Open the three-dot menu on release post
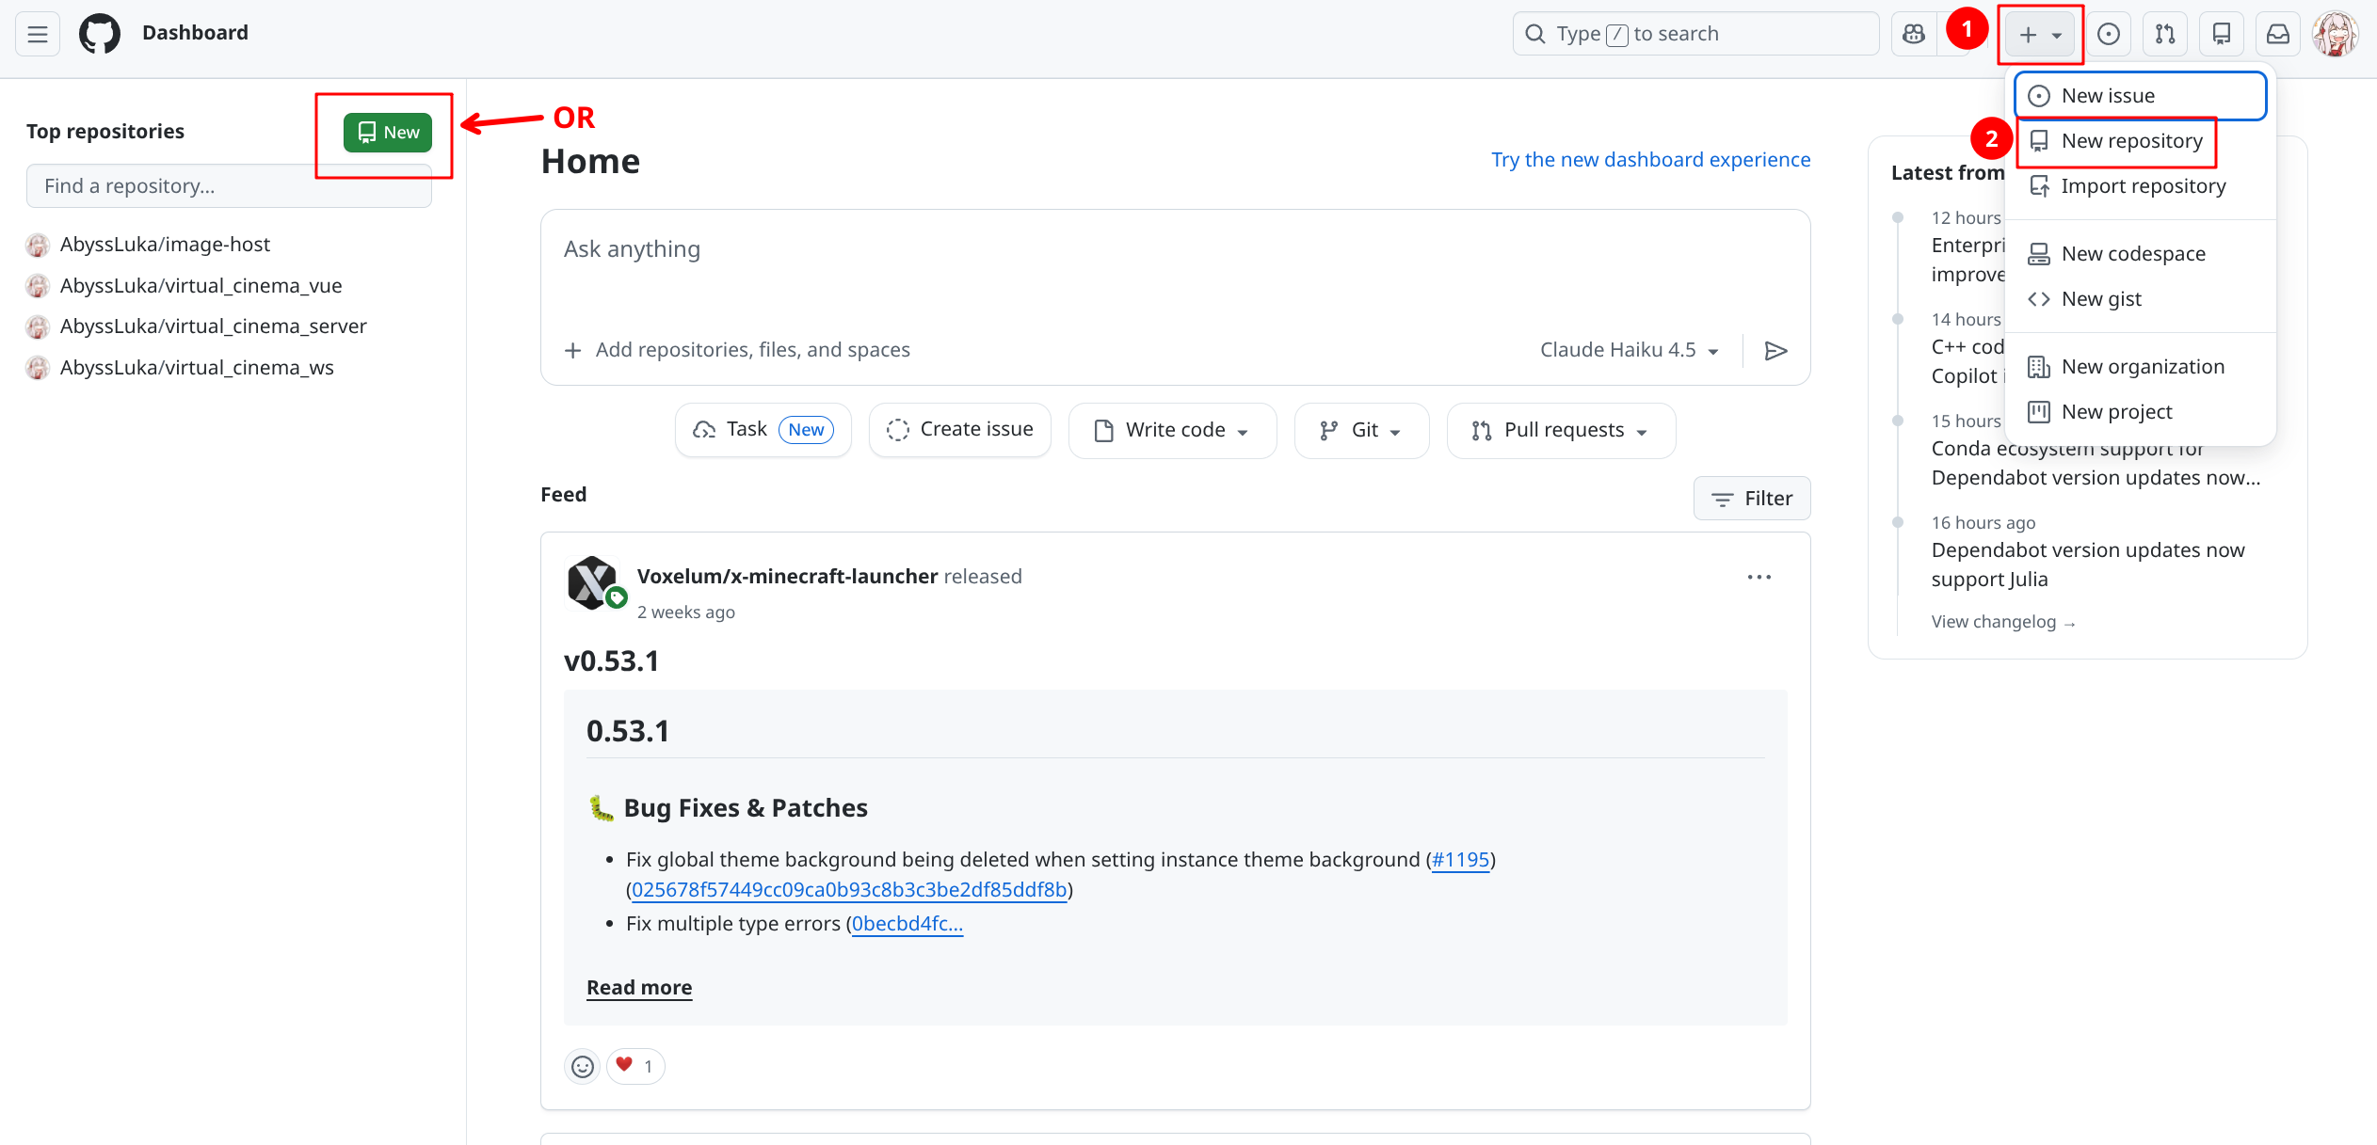The width and height of the screenshot is (2377, 1145). (x=1759, y=577)
